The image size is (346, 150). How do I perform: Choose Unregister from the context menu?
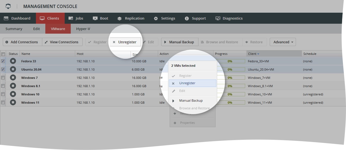[x=192, y=83]
